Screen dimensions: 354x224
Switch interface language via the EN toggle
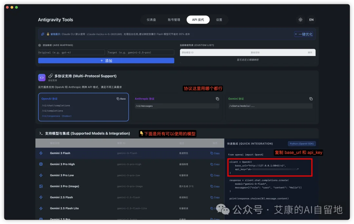tap(311, 20)
